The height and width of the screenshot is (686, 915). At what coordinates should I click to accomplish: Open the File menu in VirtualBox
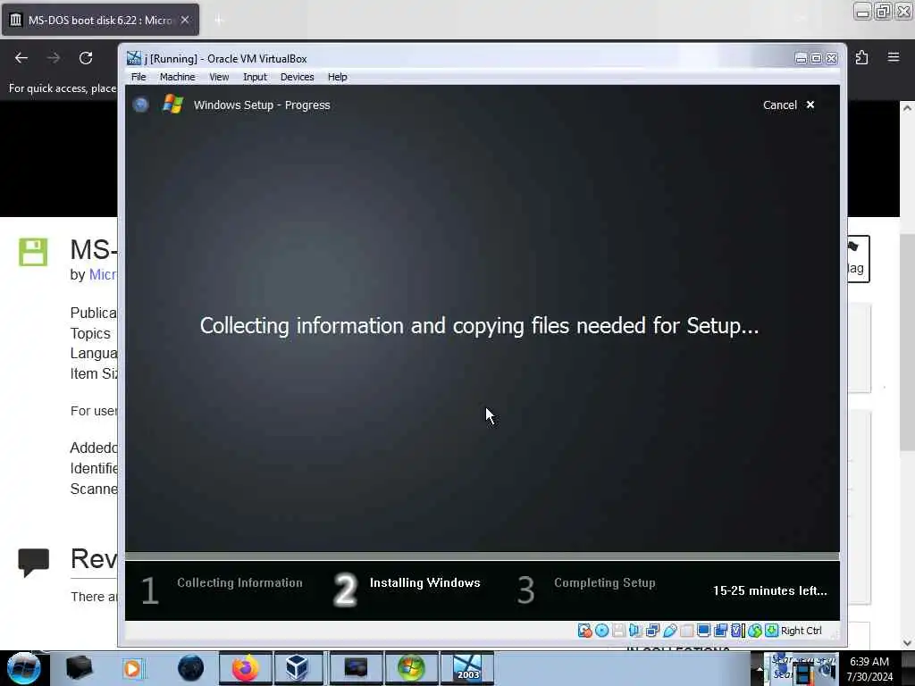coord(139,77)
